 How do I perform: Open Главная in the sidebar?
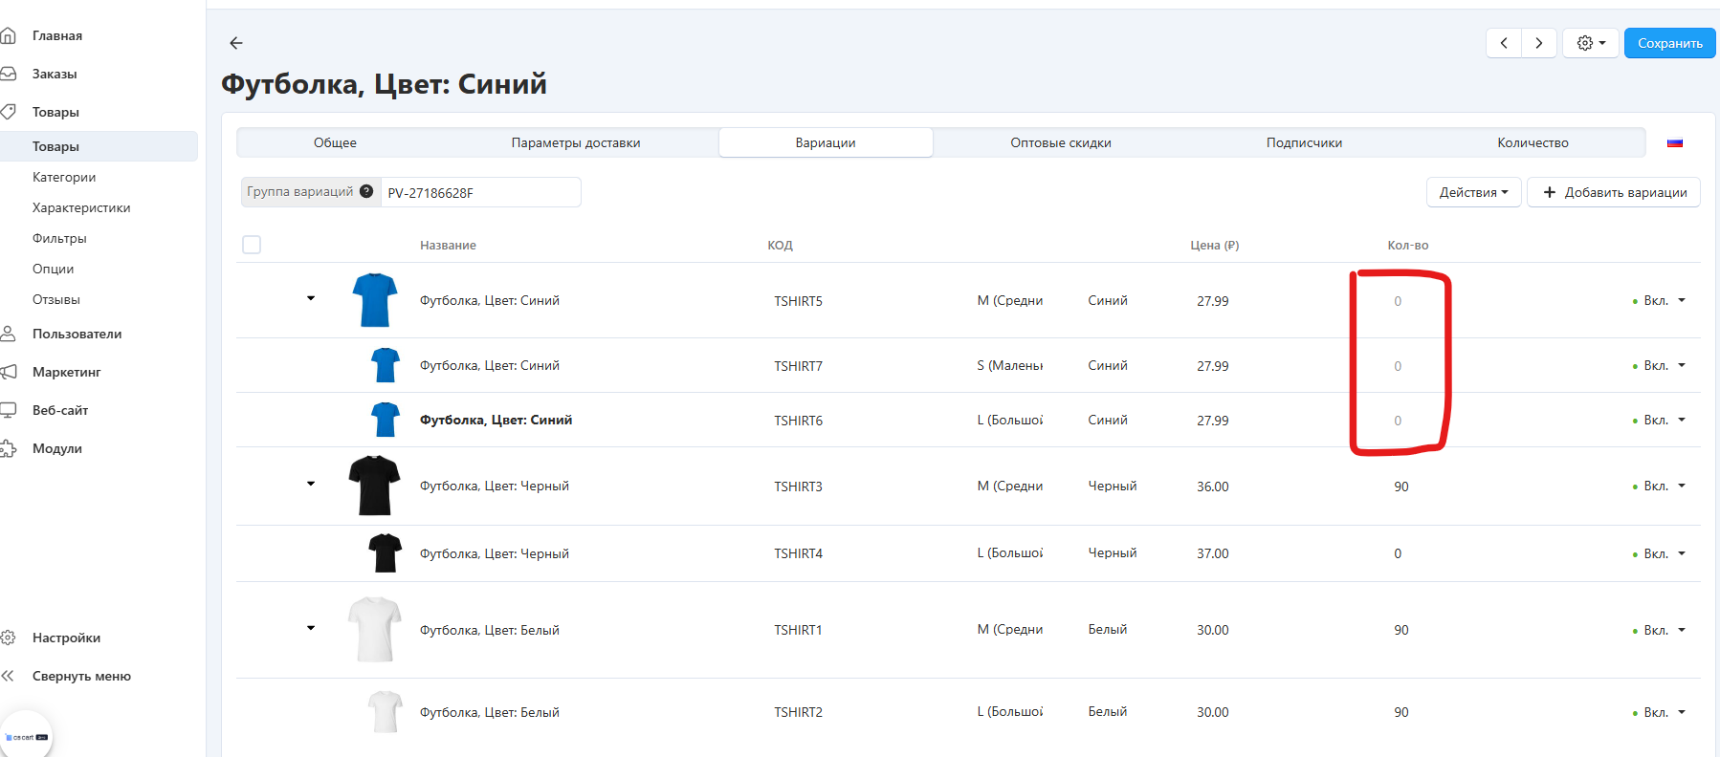(x=57, y=35)
